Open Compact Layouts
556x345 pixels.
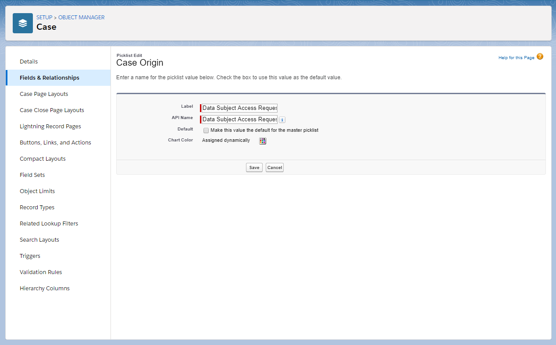(x=43, y=158)
